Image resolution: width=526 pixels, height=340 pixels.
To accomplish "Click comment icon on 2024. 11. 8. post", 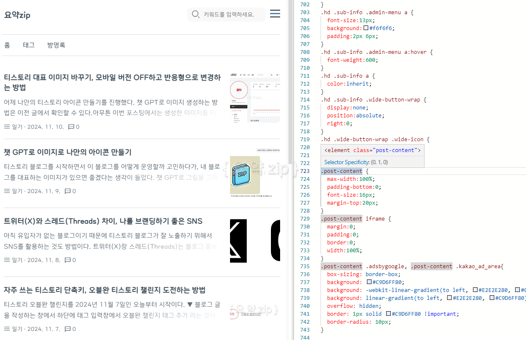I will [68, 260].
